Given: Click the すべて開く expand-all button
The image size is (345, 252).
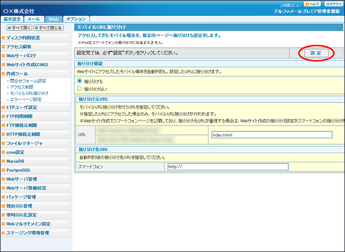Looking at the screenshot, I should click(19, 28).
